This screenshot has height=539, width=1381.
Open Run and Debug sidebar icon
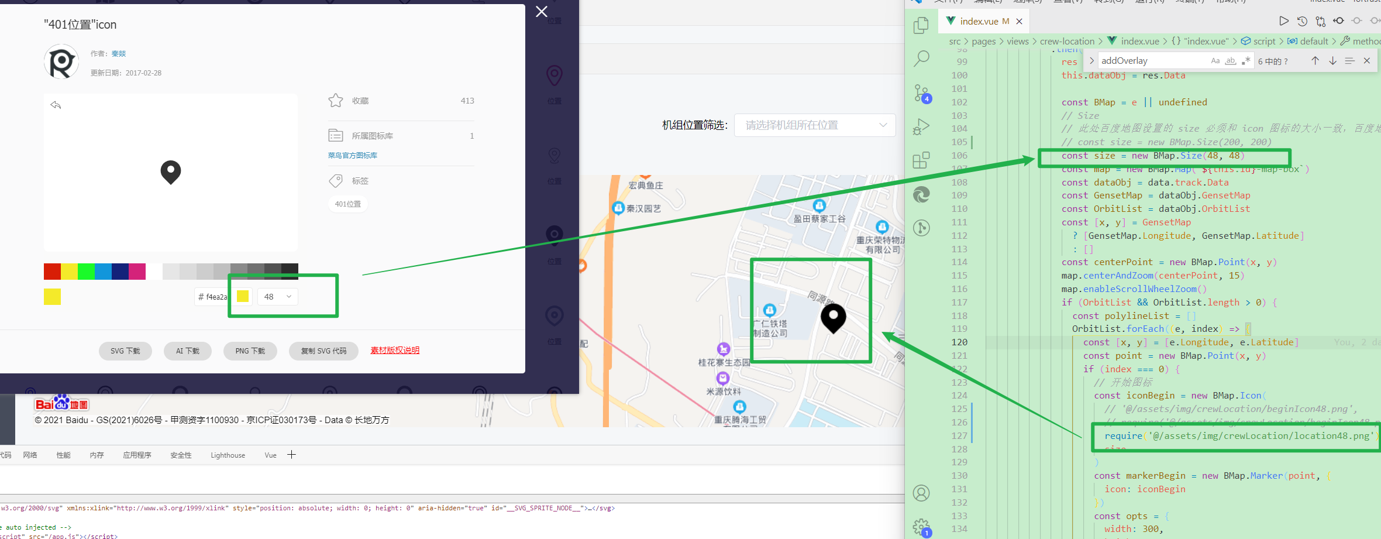click(x=921, y=126)
